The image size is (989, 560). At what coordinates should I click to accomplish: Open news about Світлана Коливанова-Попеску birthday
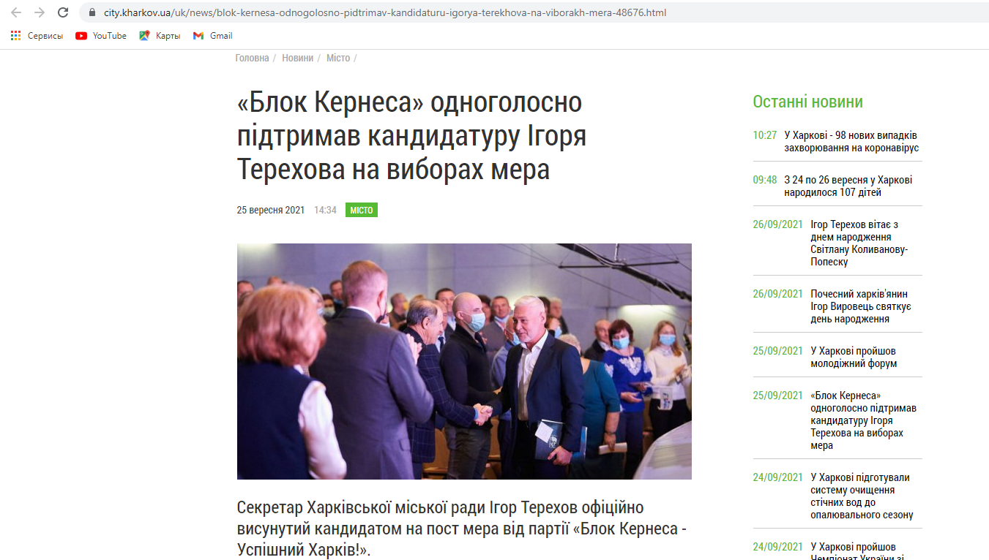(859, 243)
